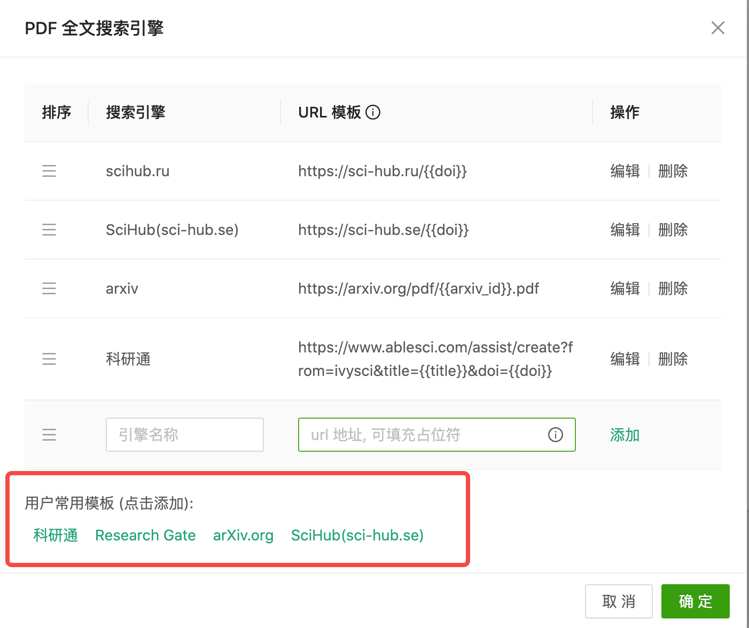Viewport: 749px width, 628px height.
Task: Delete the 科研通 engine
Action: (673, 359)
